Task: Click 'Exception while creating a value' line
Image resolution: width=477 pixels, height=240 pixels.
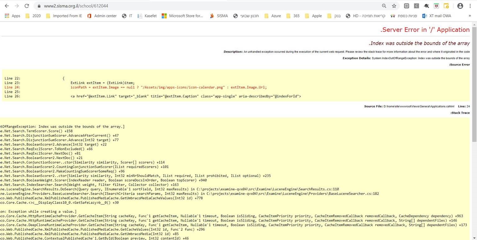Action: (38, 211)
